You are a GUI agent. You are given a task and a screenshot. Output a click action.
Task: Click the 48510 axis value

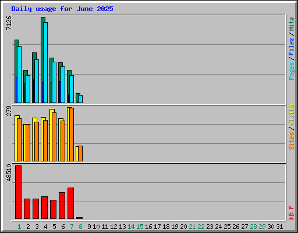(x=9, y=172)
